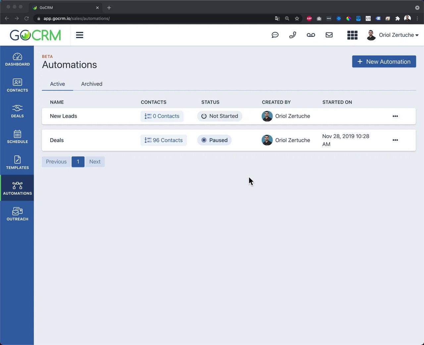Open the apps grid menu
This screenshot has height=345, width=424.
[x=352, y=35]
